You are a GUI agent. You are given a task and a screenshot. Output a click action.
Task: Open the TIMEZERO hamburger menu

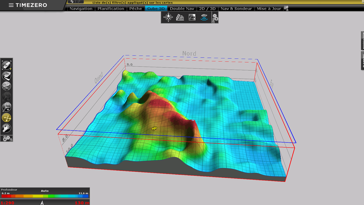point(11,5)
